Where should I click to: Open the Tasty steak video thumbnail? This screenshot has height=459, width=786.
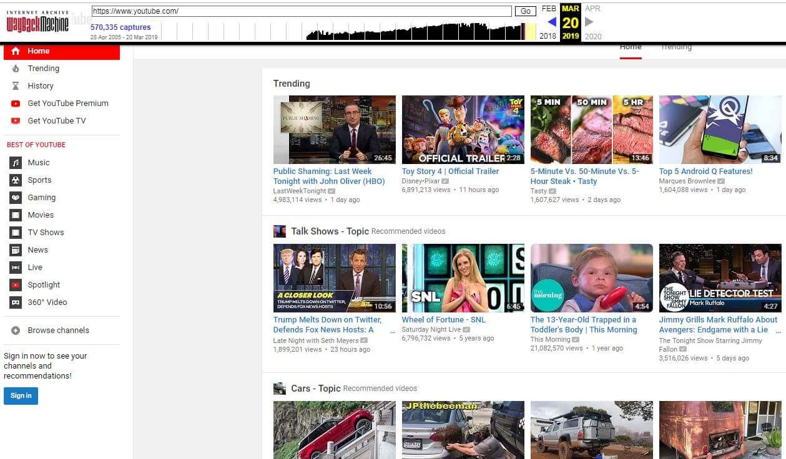[x=592, y=130]
